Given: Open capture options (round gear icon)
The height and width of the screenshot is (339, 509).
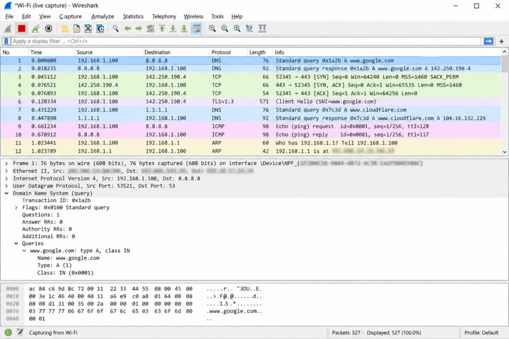Looking at the screenshot, I should pos(48,28).
